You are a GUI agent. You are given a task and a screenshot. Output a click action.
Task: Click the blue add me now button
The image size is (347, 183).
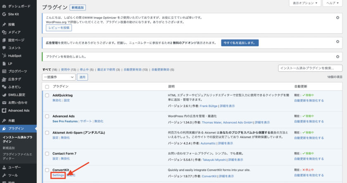240,43
